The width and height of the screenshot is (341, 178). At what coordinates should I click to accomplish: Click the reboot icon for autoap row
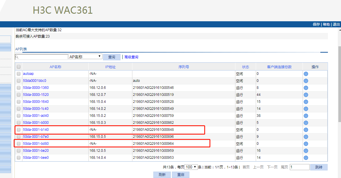click(306, 74)
